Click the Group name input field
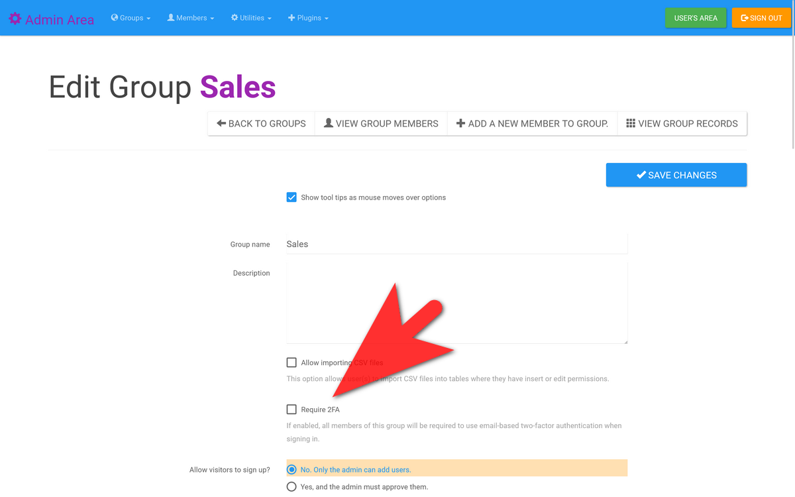The image size is (795, 497). tap(456, 244)
